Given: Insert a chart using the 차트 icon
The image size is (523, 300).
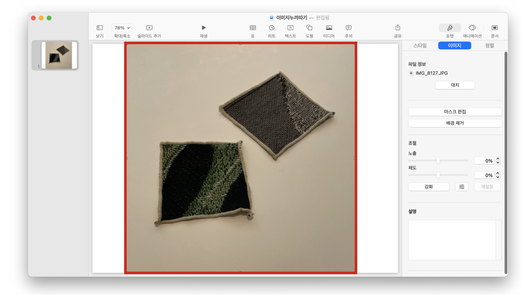Looking at the screenshot, I should 272,28.
